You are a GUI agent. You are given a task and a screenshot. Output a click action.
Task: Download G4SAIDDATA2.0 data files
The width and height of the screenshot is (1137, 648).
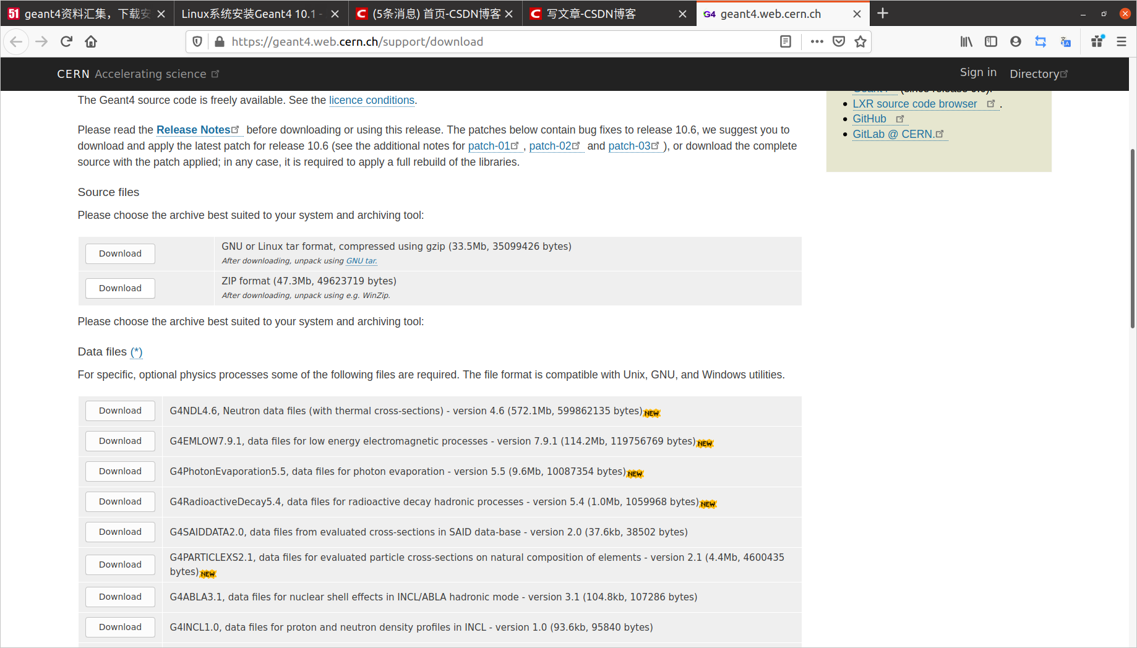pos(120,532)
